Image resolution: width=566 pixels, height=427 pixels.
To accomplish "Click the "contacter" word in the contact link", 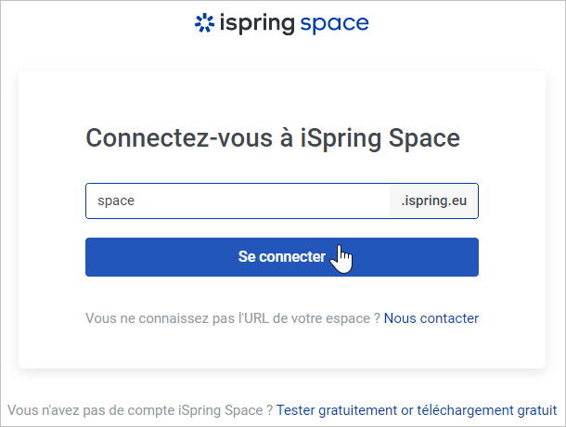I will [x=449, y=318].
